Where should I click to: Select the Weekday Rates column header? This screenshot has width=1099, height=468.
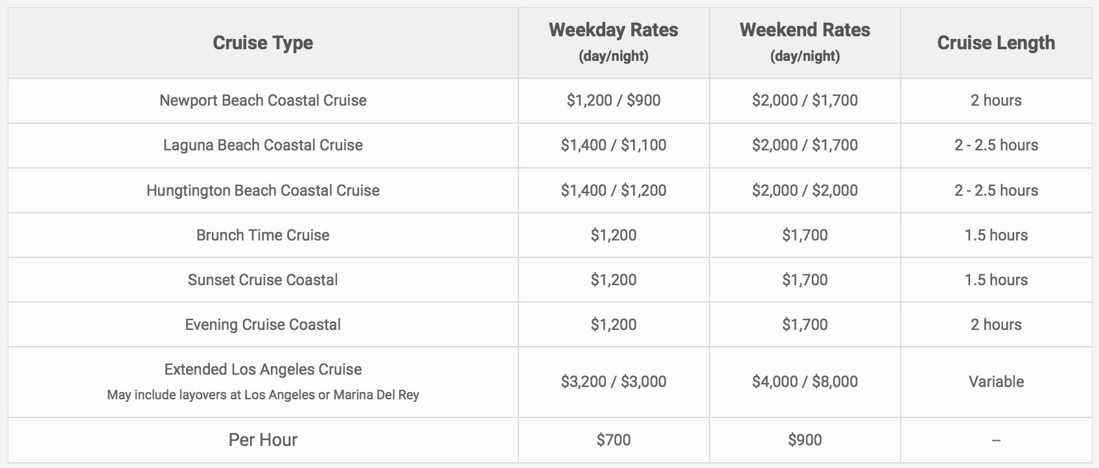click(614, 43)
